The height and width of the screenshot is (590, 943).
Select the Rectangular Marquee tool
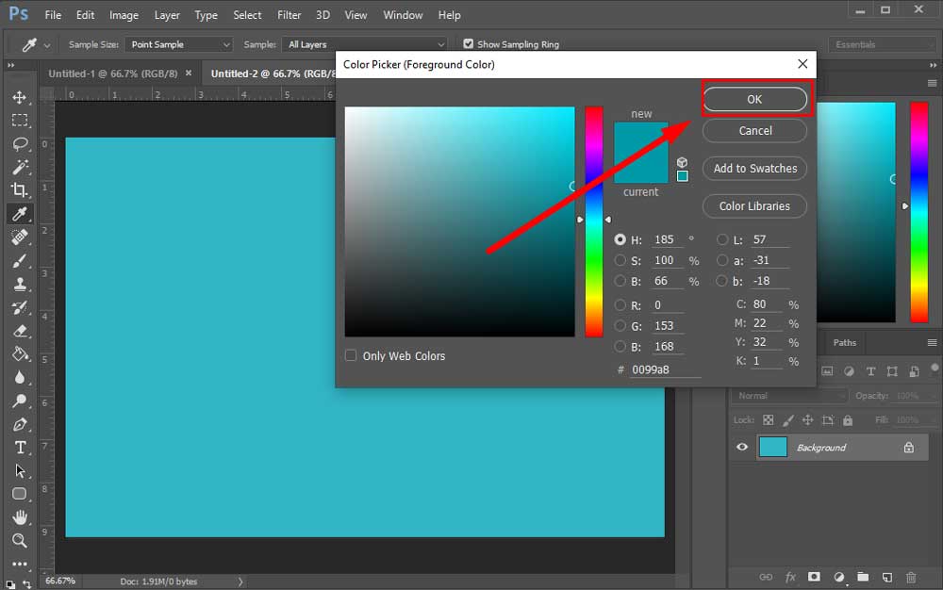coord(19,120)
